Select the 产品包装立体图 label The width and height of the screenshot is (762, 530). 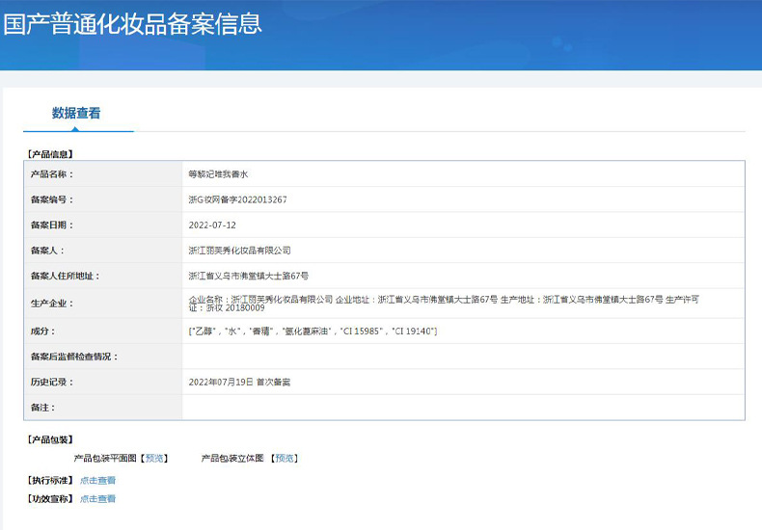click(x=232, y=458)
